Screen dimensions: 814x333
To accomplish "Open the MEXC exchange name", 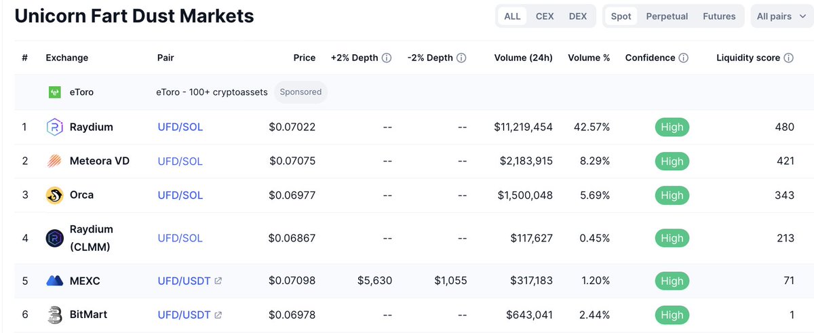I will pos(85,281).
